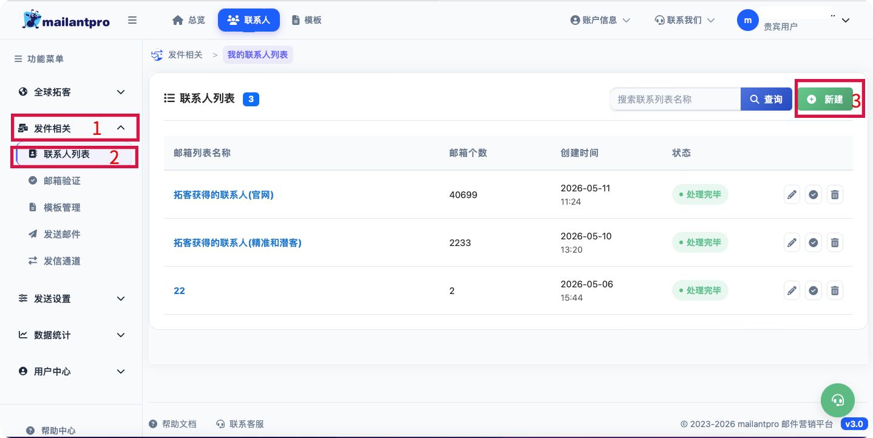Open 帮助中心 at sidebar bottom
The height and width of the screenshot is (438, 873).
pos(52,430)
